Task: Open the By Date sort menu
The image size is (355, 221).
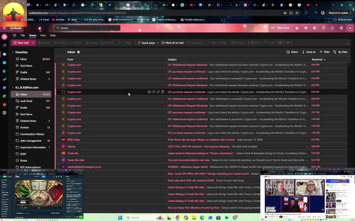Action: point(340,52)
